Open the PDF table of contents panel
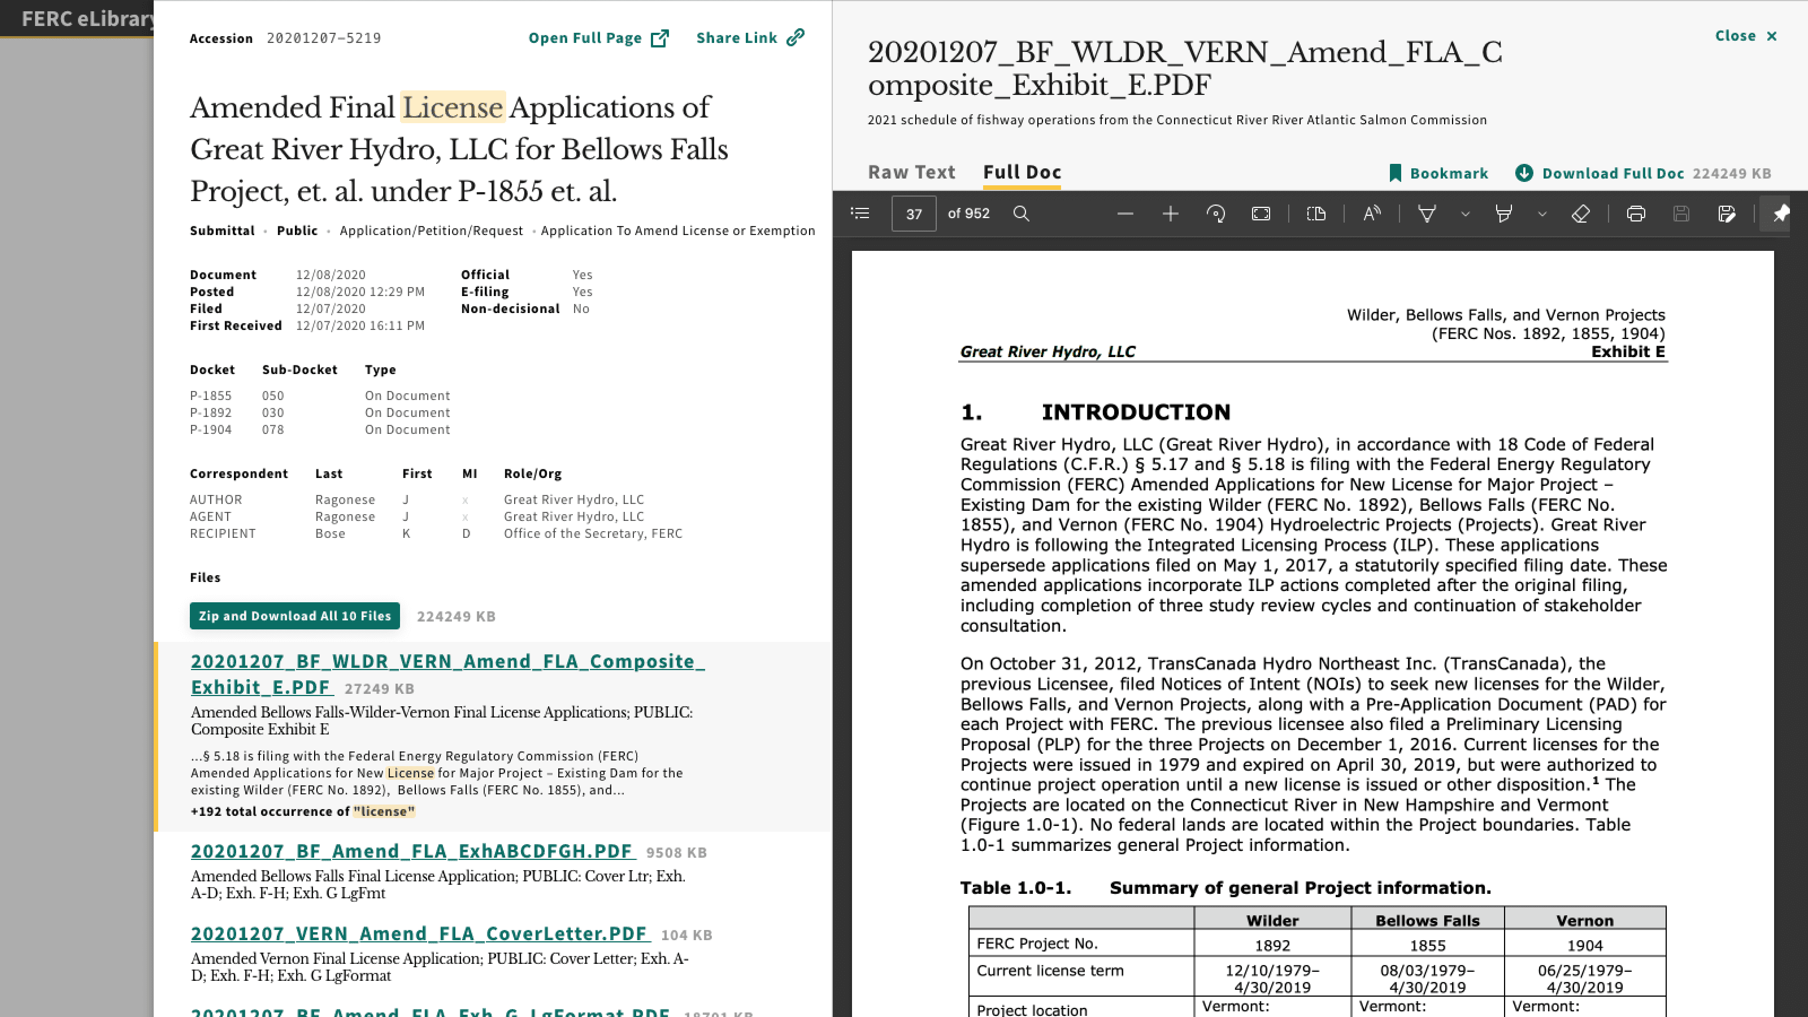The width and height of the screenshot is (1808, 1017). (860, 214)
